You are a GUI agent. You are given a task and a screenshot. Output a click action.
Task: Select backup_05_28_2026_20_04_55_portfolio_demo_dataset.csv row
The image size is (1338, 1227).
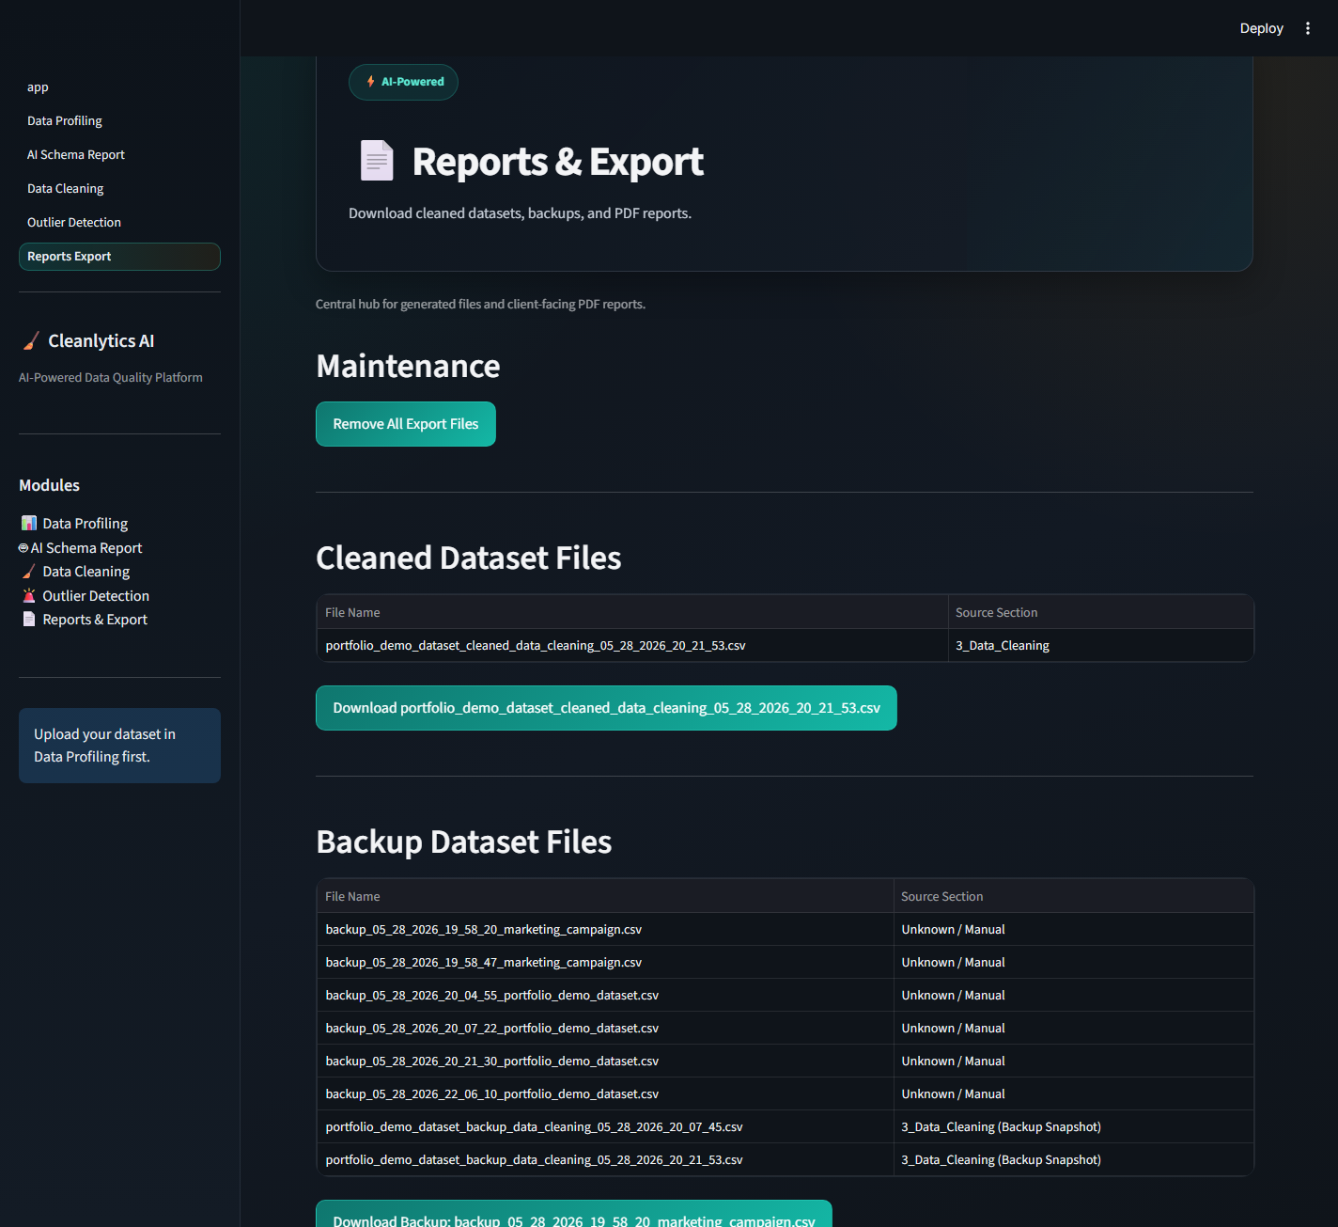785,995
